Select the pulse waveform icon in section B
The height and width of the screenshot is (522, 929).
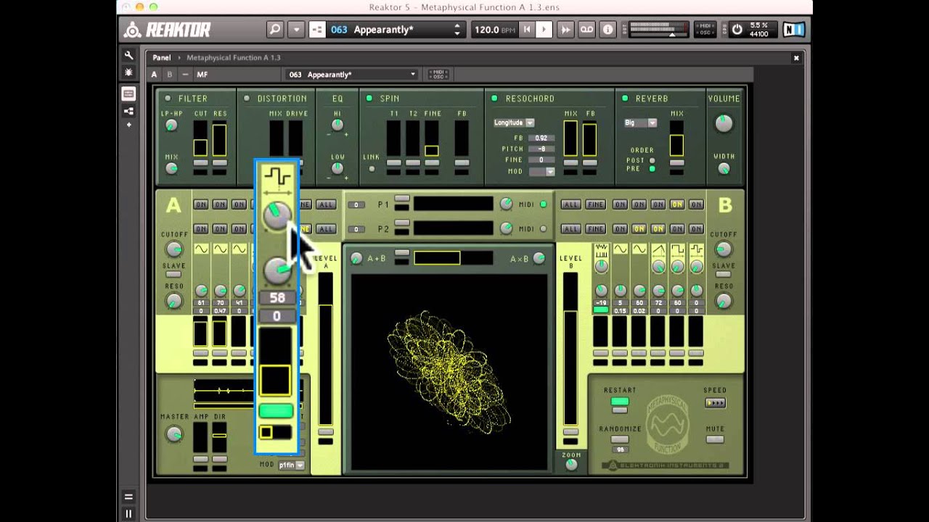pos(677,249)
